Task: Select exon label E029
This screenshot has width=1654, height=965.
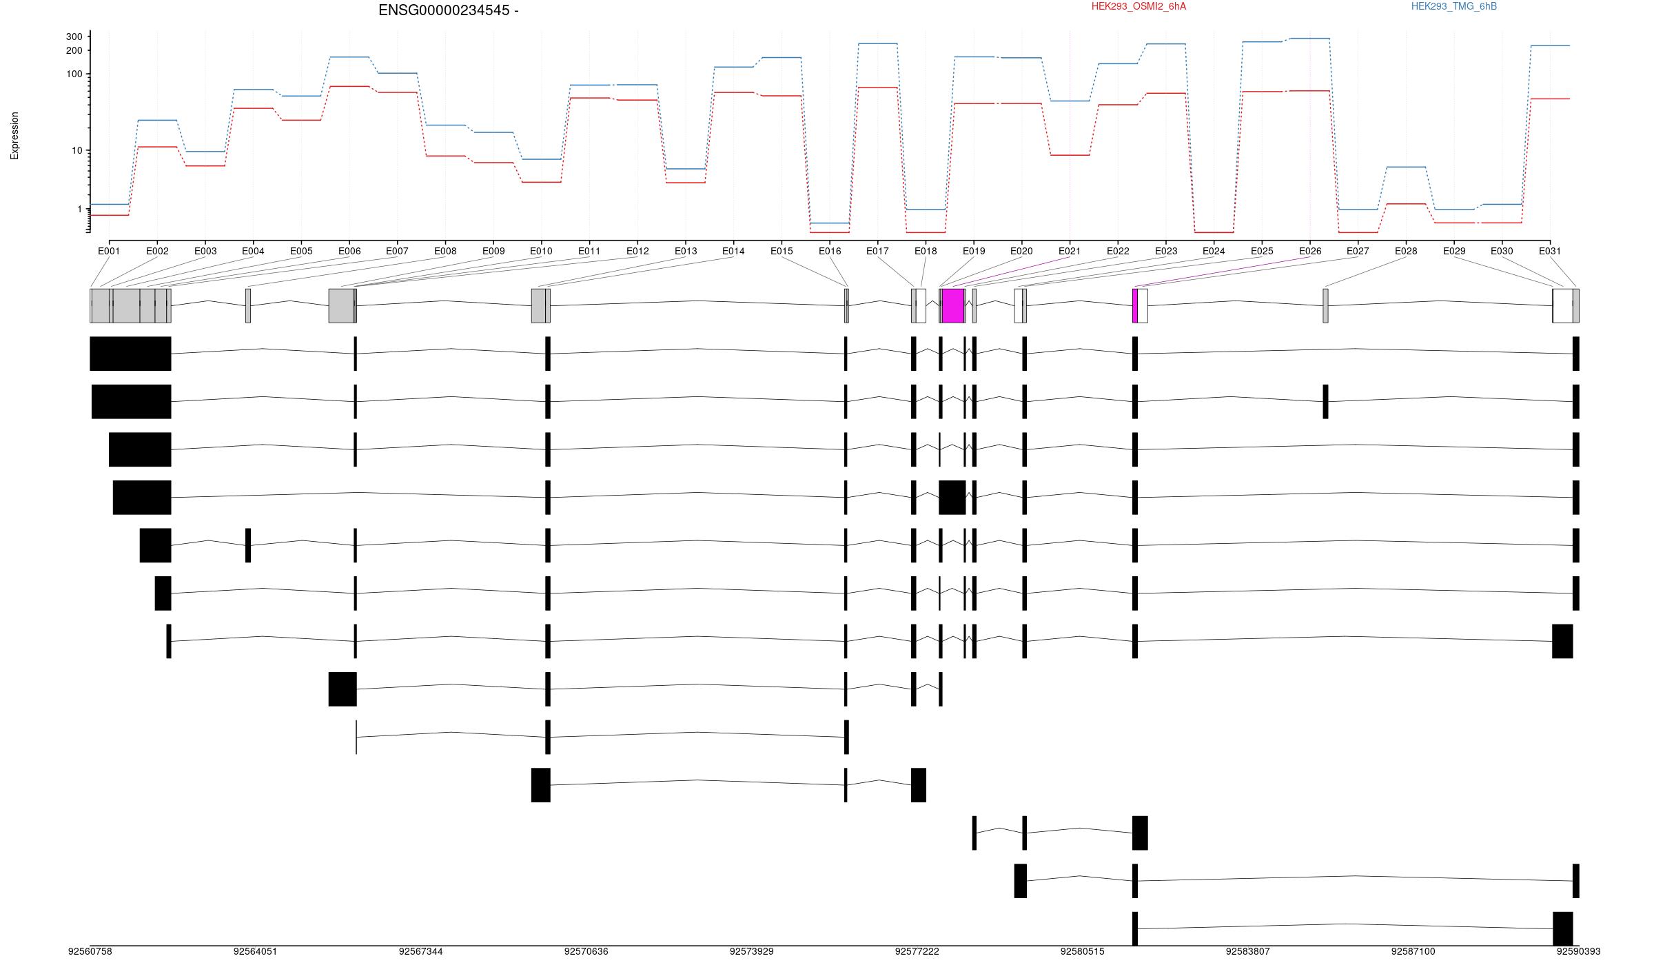Action: [x=1454, y=251]
